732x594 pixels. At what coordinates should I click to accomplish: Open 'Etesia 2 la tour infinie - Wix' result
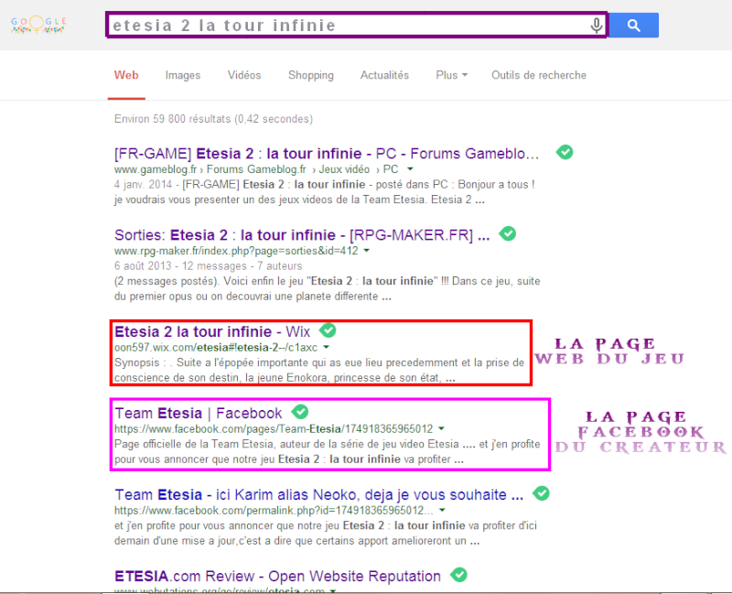tap(212, 331)
